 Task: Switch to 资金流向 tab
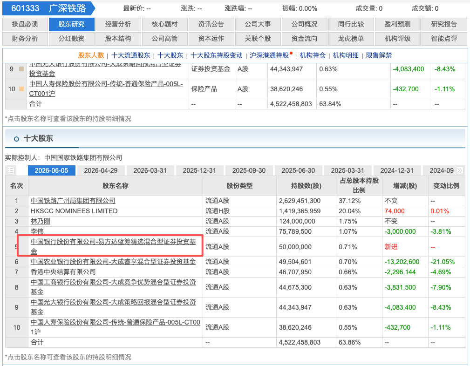point(304,39)
